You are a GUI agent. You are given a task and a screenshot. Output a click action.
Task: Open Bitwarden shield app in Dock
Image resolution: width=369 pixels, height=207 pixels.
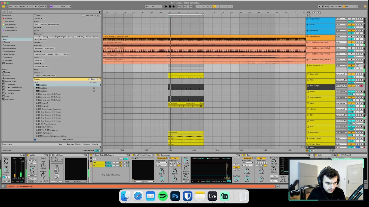[188, 196]
